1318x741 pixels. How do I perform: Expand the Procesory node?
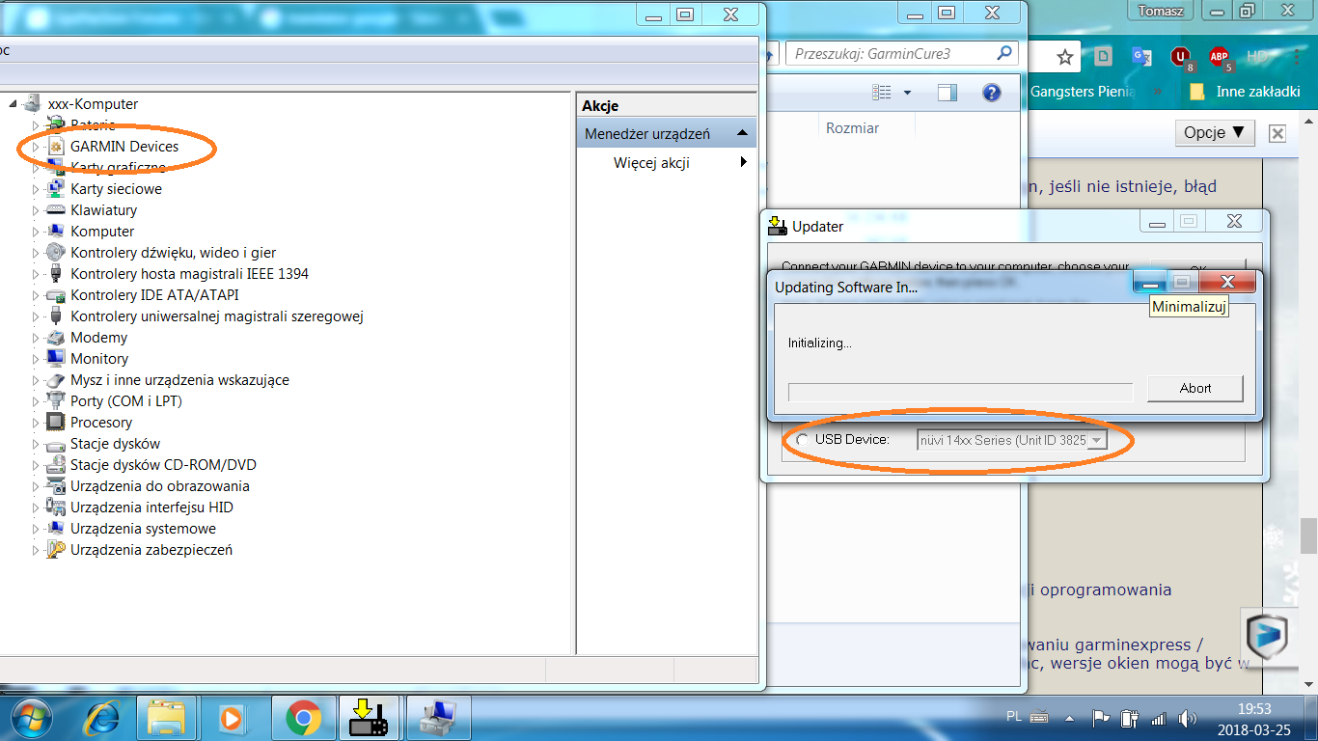click(x=37, y=423)
